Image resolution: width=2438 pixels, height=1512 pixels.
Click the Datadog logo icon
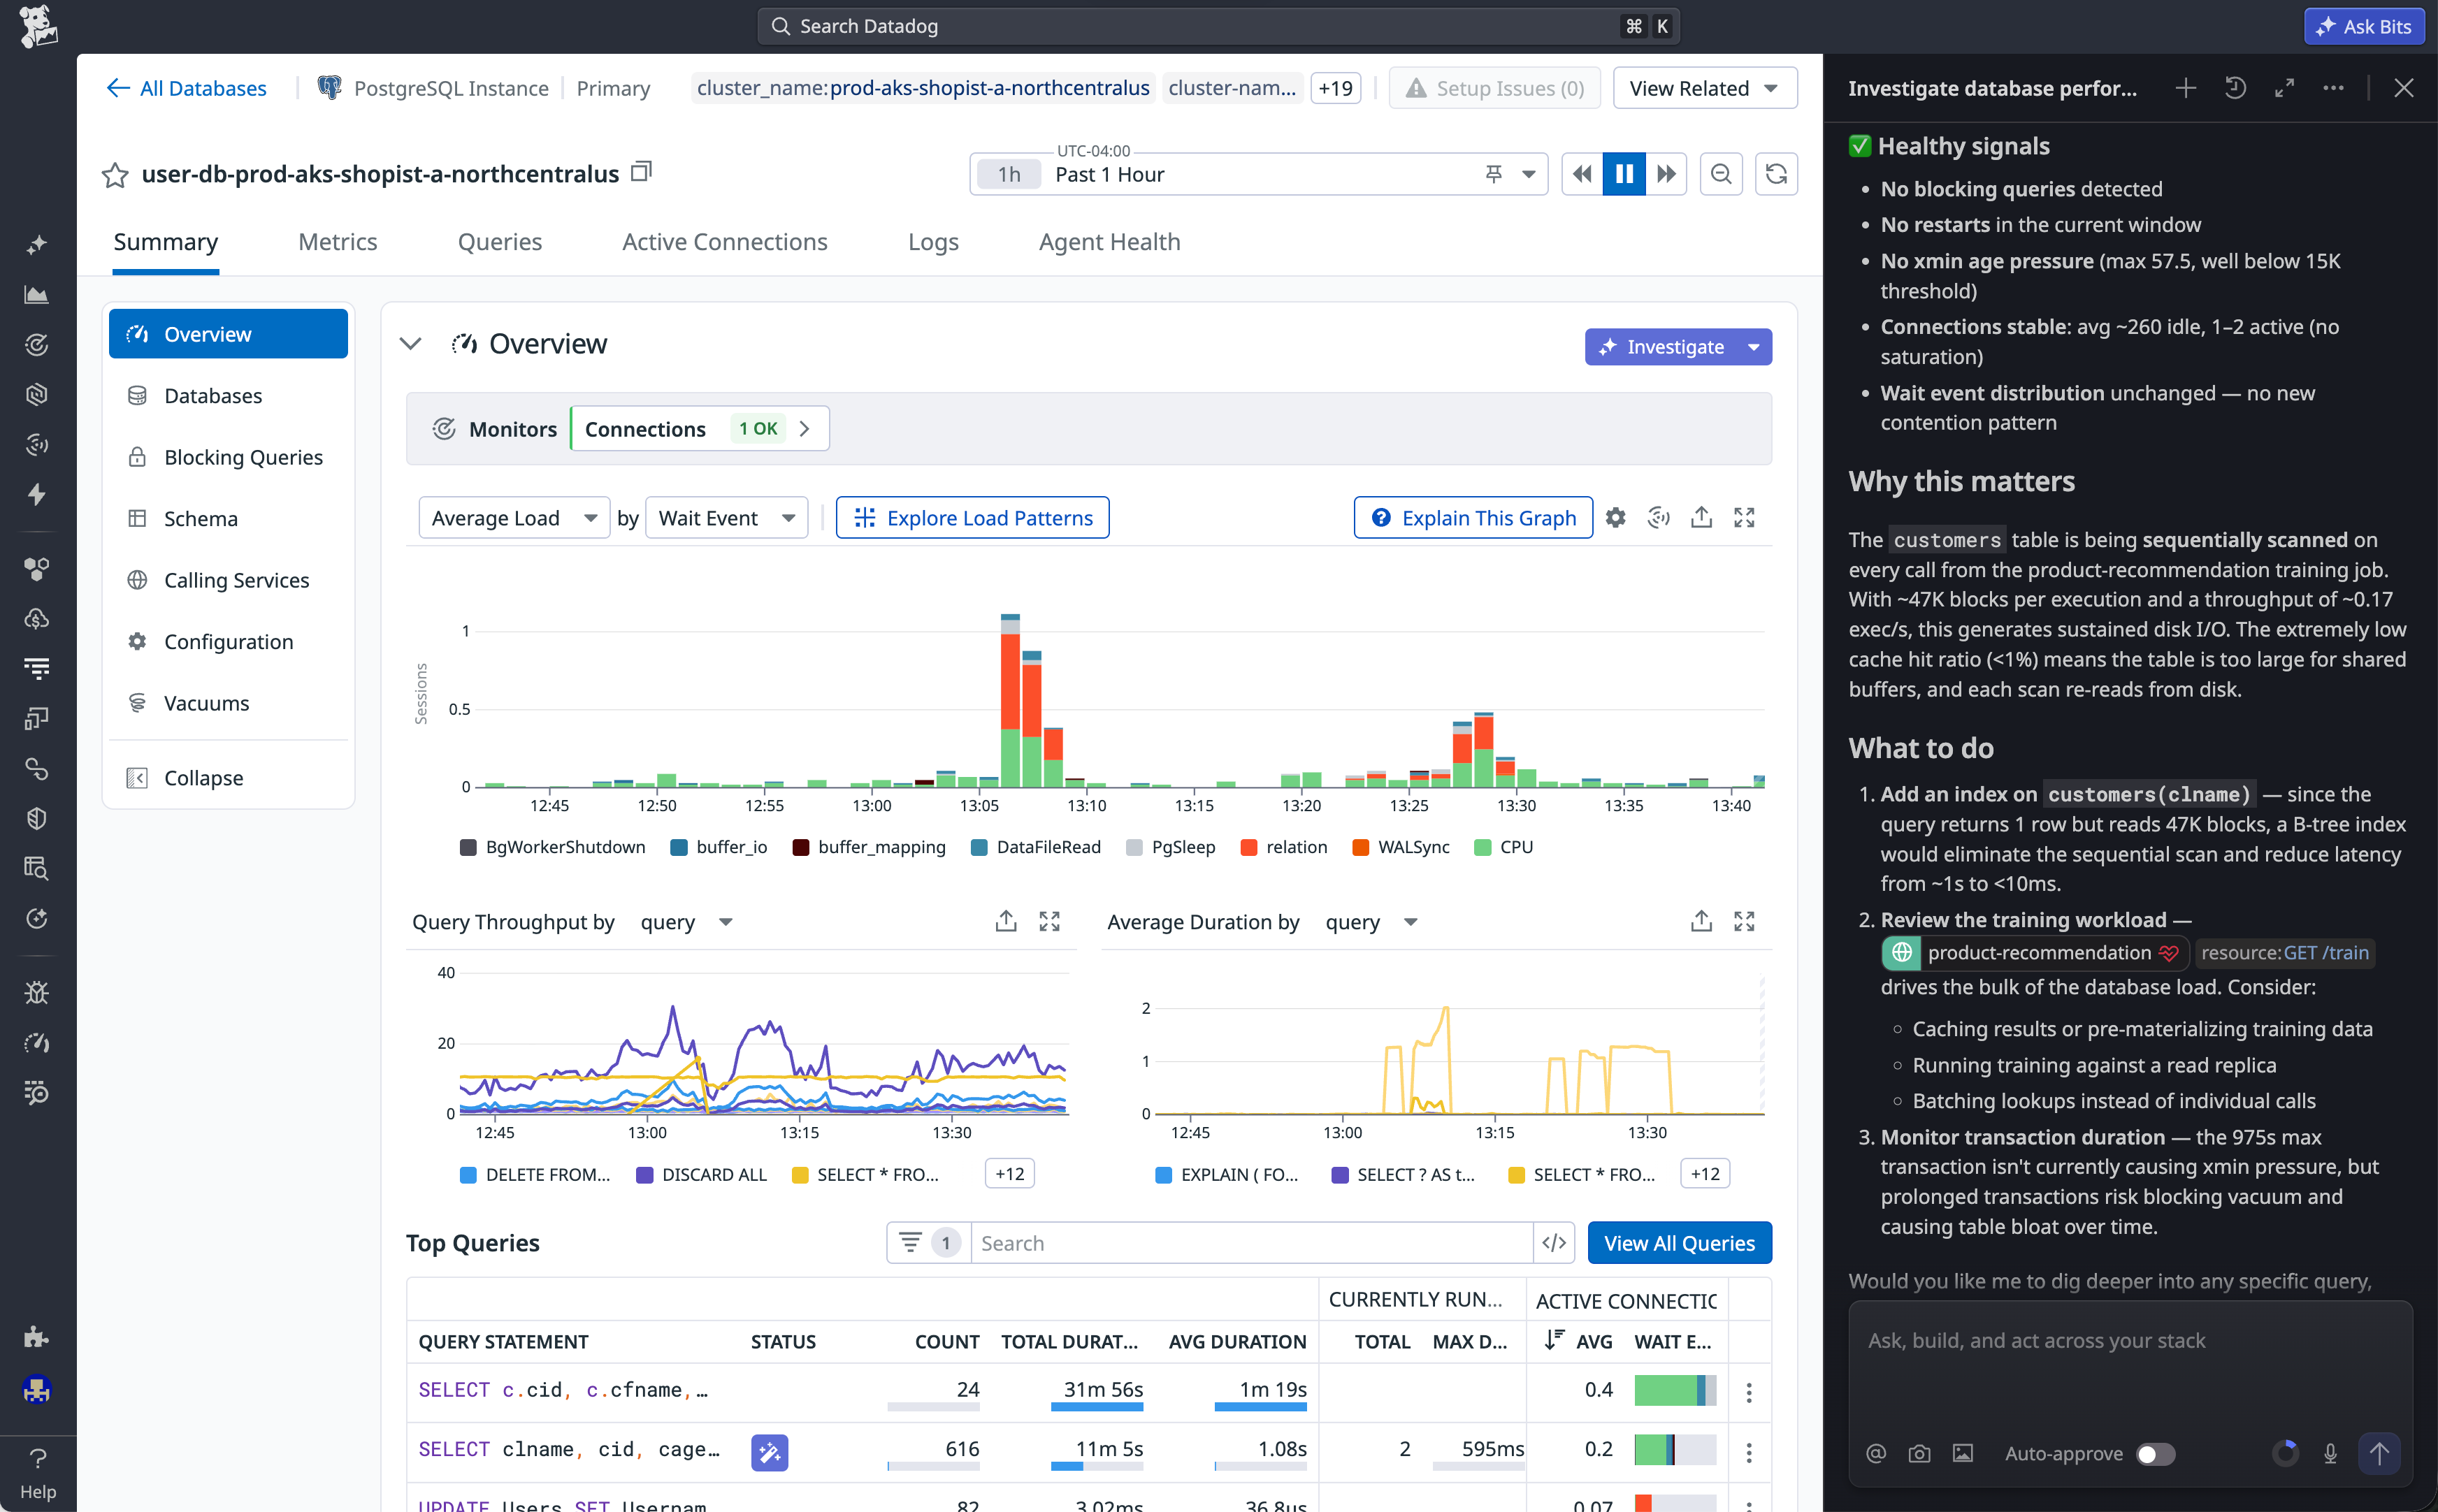click(x=38, y=26)
